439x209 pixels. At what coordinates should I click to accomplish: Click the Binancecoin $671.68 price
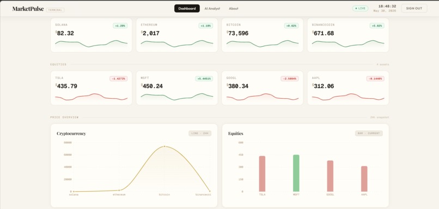323,33
